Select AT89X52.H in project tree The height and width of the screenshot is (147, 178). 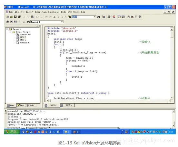tap(24, 43)
